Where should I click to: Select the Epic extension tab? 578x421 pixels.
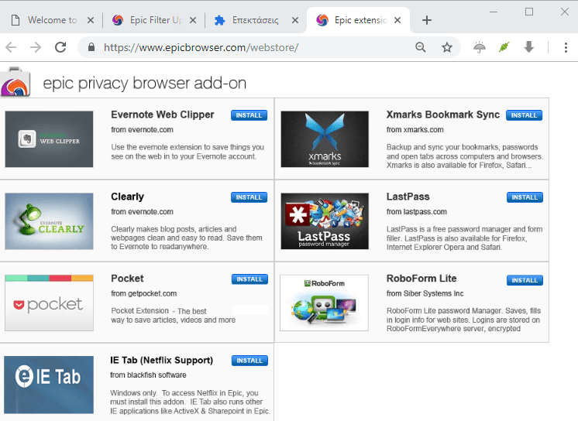pyautogui.click(x=358, y=20)
